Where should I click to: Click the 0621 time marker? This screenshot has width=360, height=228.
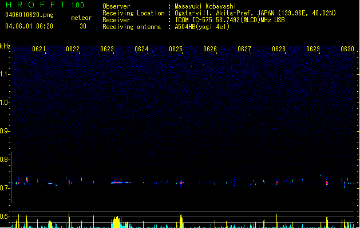tap(39, 49)
